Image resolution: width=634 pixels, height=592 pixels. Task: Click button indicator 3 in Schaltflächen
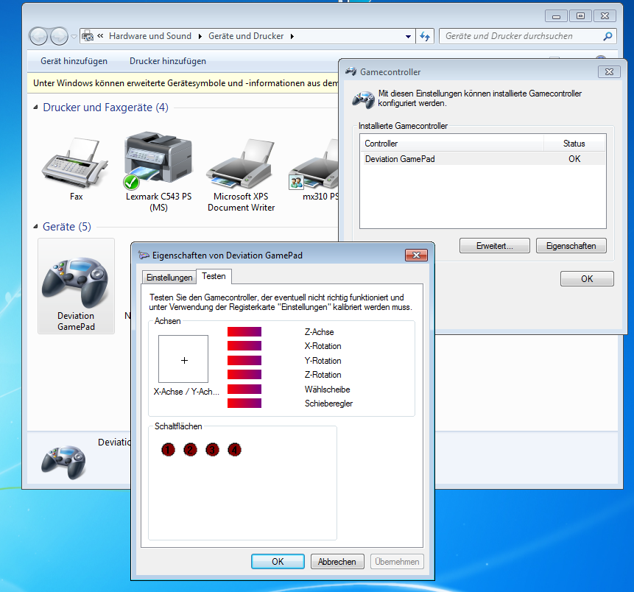click(212, 449)
